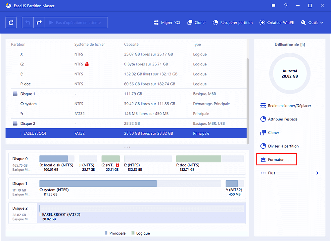Image resolution: width=331 pixels, height=242 pixels.
Task: Click the Type column header
Action: [x=197, y=45]
